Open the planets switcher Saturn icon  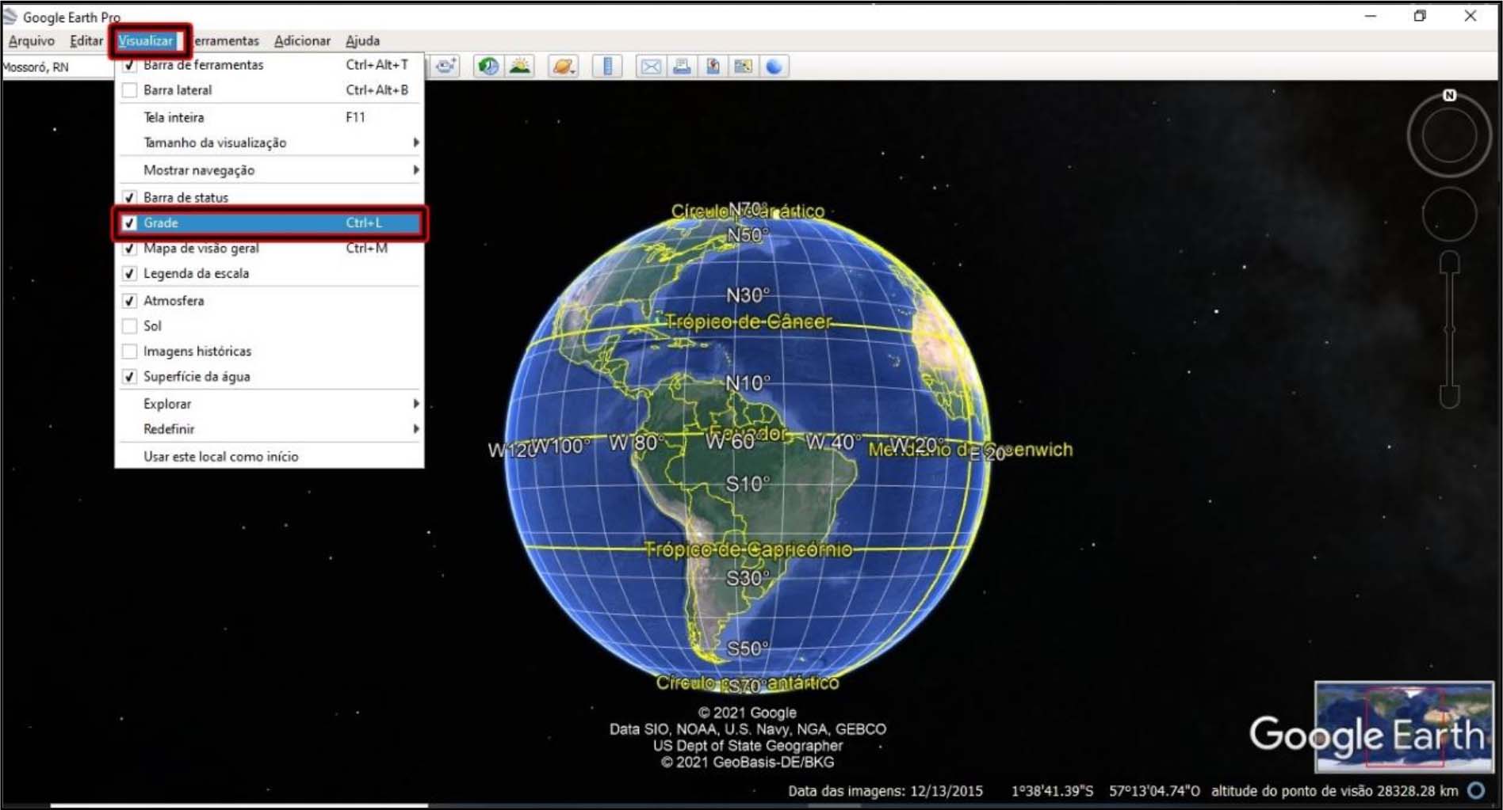point(563,67)
